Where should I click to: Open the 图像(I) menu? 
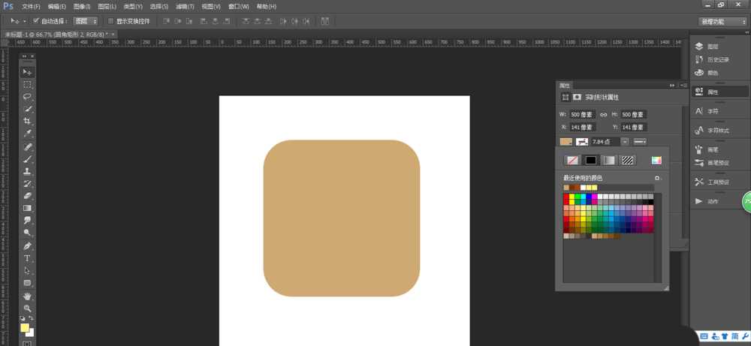83,7
